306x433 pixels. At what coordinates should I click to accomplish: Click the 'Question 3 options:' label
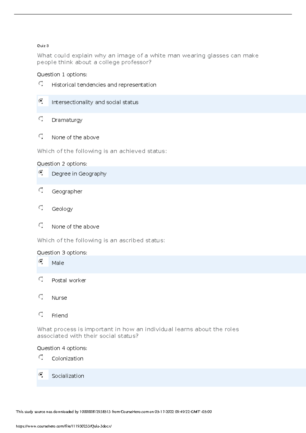click(x=62, y=253)
